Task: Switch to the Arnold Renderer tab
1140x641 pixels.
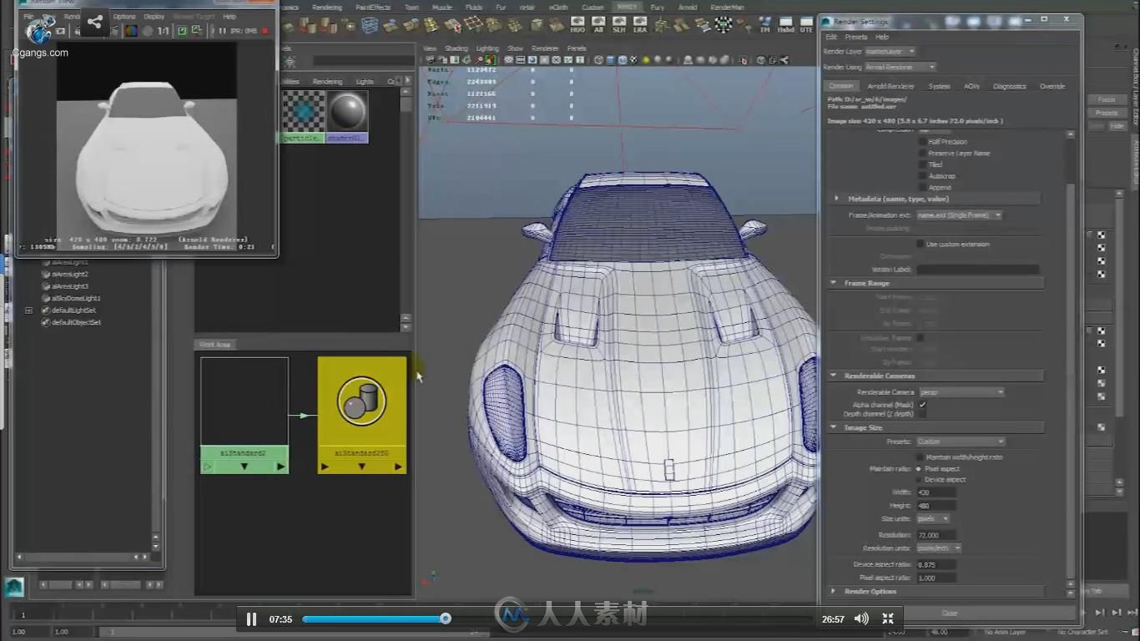Action: pos(890,86)
